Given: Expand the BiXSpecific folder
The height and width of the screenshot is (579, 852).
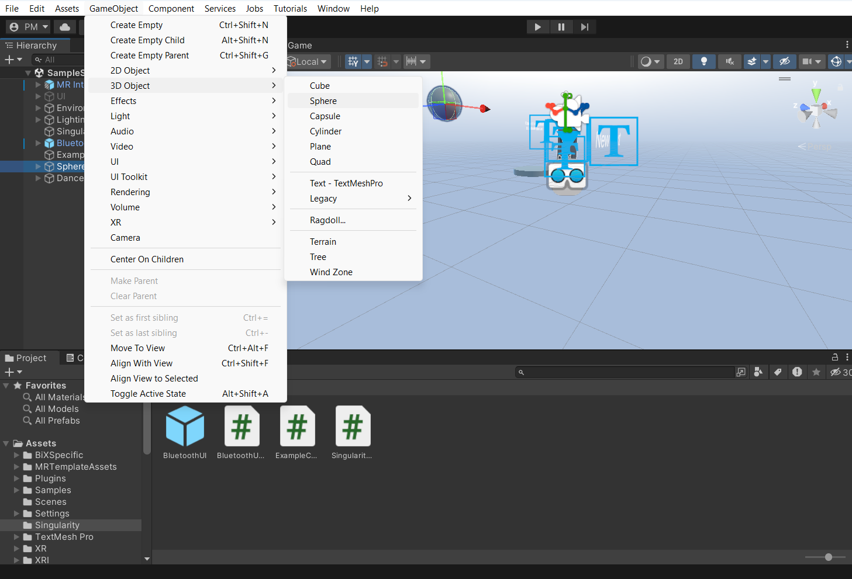Looking at the screenshot, I should click(x=17, y=455).
